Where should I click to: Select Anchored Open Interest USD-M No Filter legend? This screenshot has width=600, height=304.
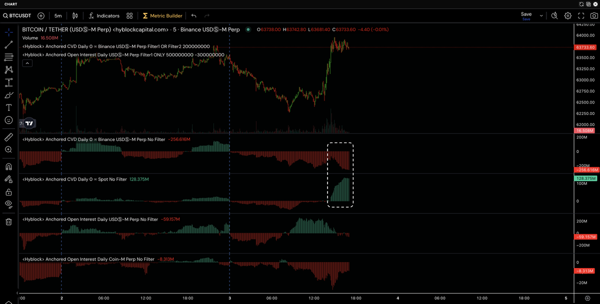click(x=101, y=219)
